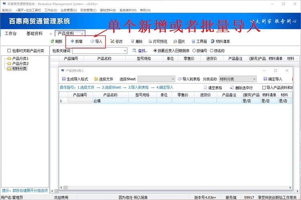This screenshot has width=301, height=200.
Task: Open the 系统(S) menu
Action: (7, 10)
